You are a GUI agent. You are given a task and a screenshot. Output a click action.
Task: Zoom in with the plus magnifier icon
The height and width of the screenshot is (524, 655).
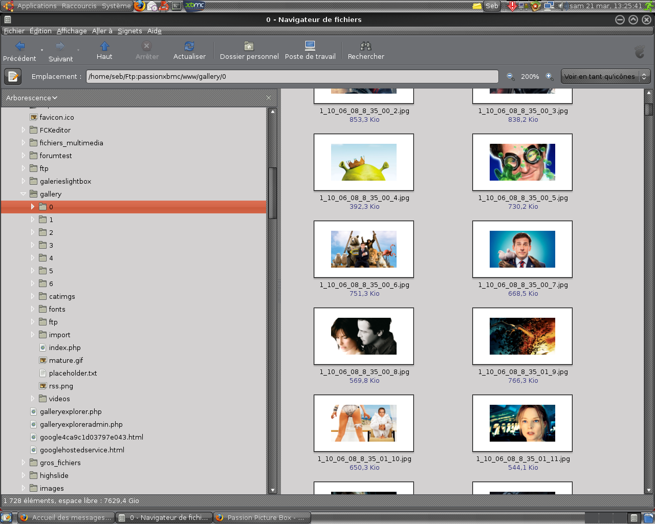(x=549, y=77)
